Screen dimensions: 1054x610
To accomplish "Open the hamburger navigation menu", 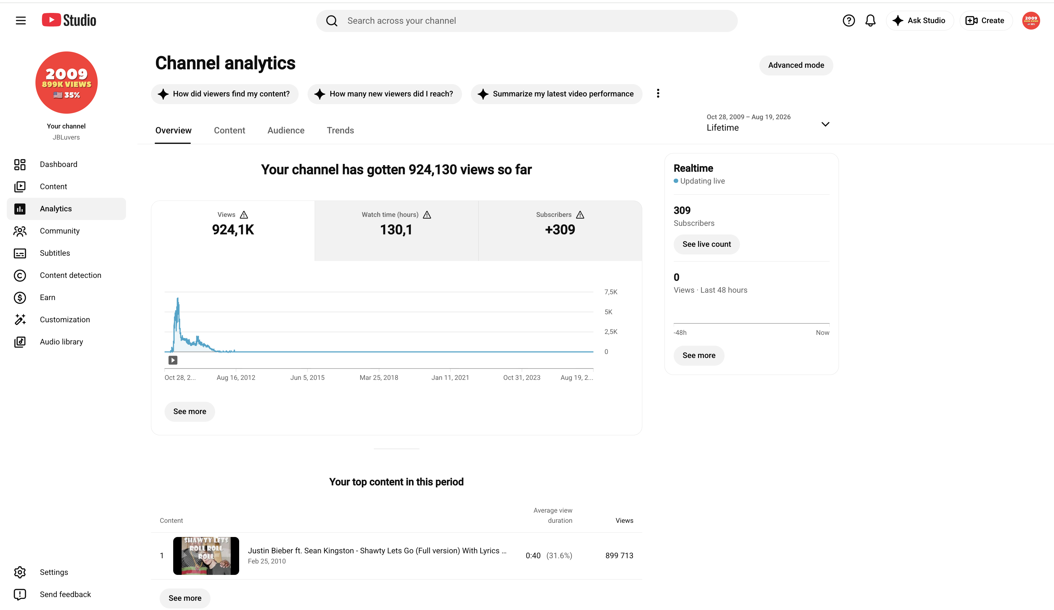I will 20,20.
